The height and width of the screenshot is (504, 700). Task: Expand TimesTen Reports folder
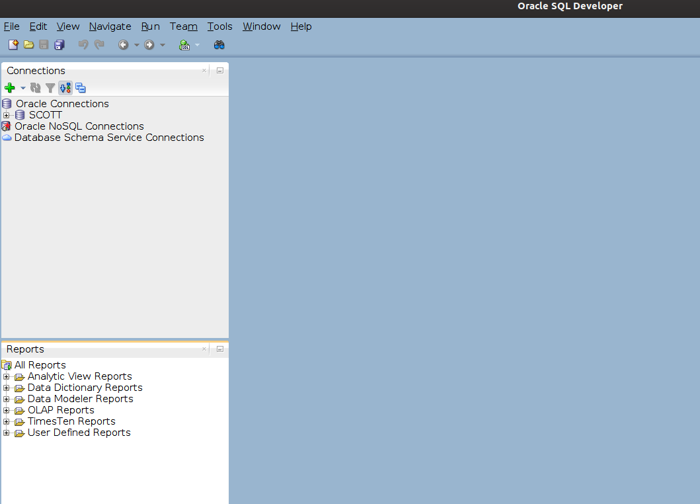click(x=6, y=421)
